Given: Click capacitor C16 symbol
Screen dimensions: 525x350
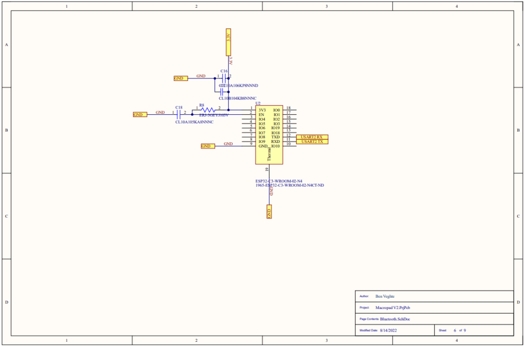Looking at the screenshot, I should click(224, 78).
